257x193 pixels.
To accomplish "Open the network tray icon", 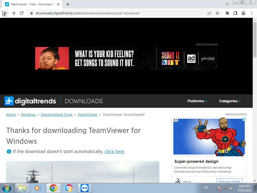I will coord(226,188).
